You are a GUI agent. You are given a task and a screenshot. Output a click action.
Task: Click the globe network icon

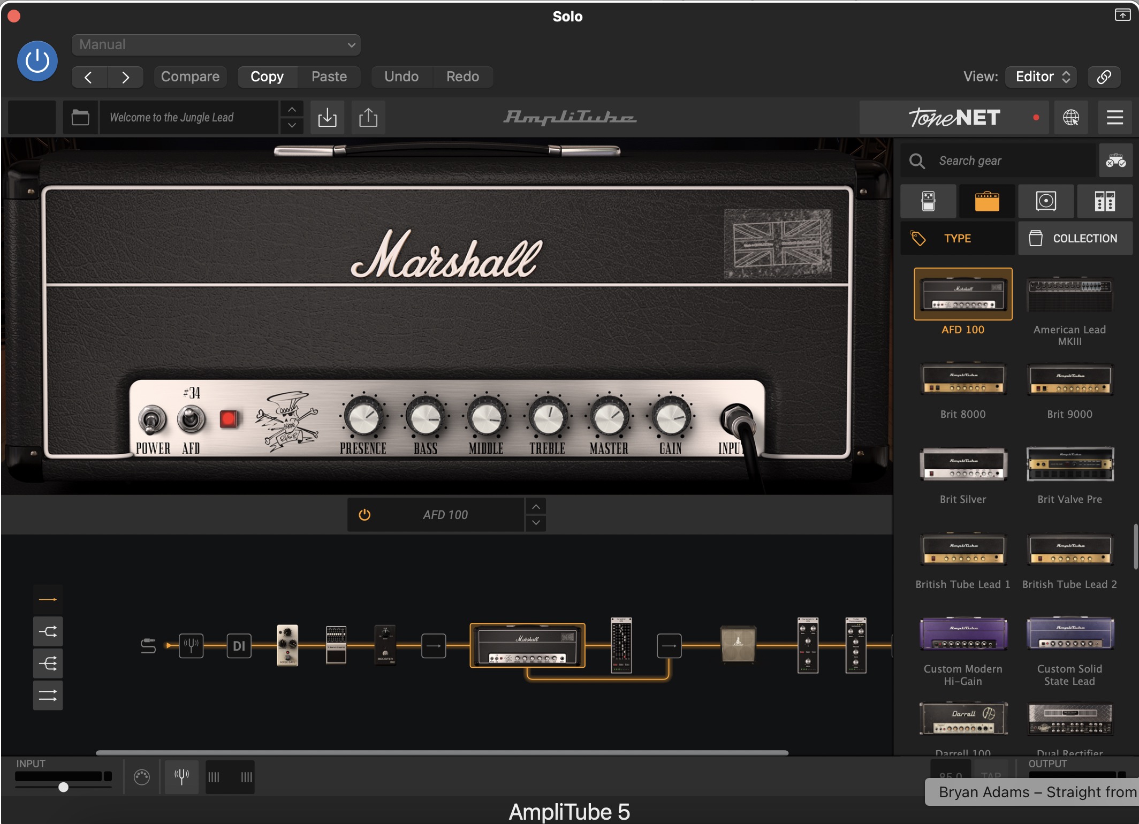(1070, 117)
